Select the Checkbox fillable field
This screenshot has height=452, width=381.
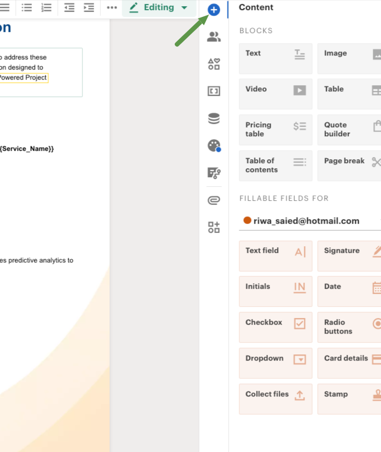(276, 327)
